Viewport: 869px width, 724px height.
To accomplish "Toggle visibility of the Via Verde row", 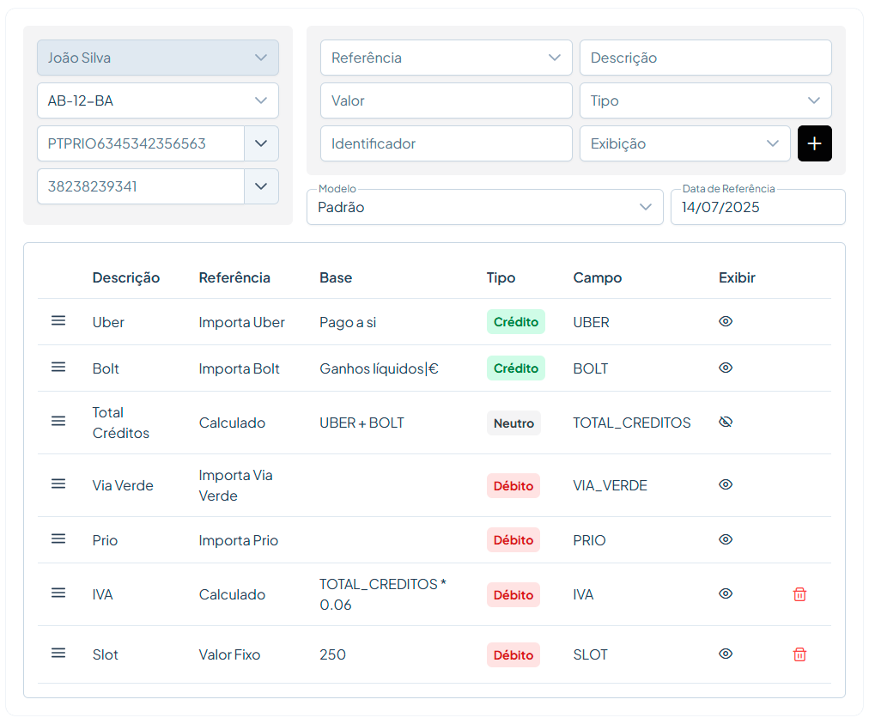I will click(x=726, y=484).
